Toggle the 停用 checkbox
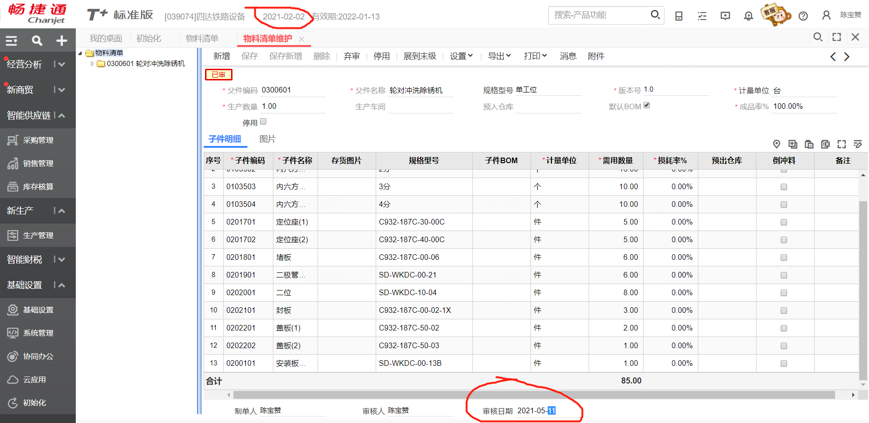The width and height of the screenshot is (869, 423). [263, 121]
